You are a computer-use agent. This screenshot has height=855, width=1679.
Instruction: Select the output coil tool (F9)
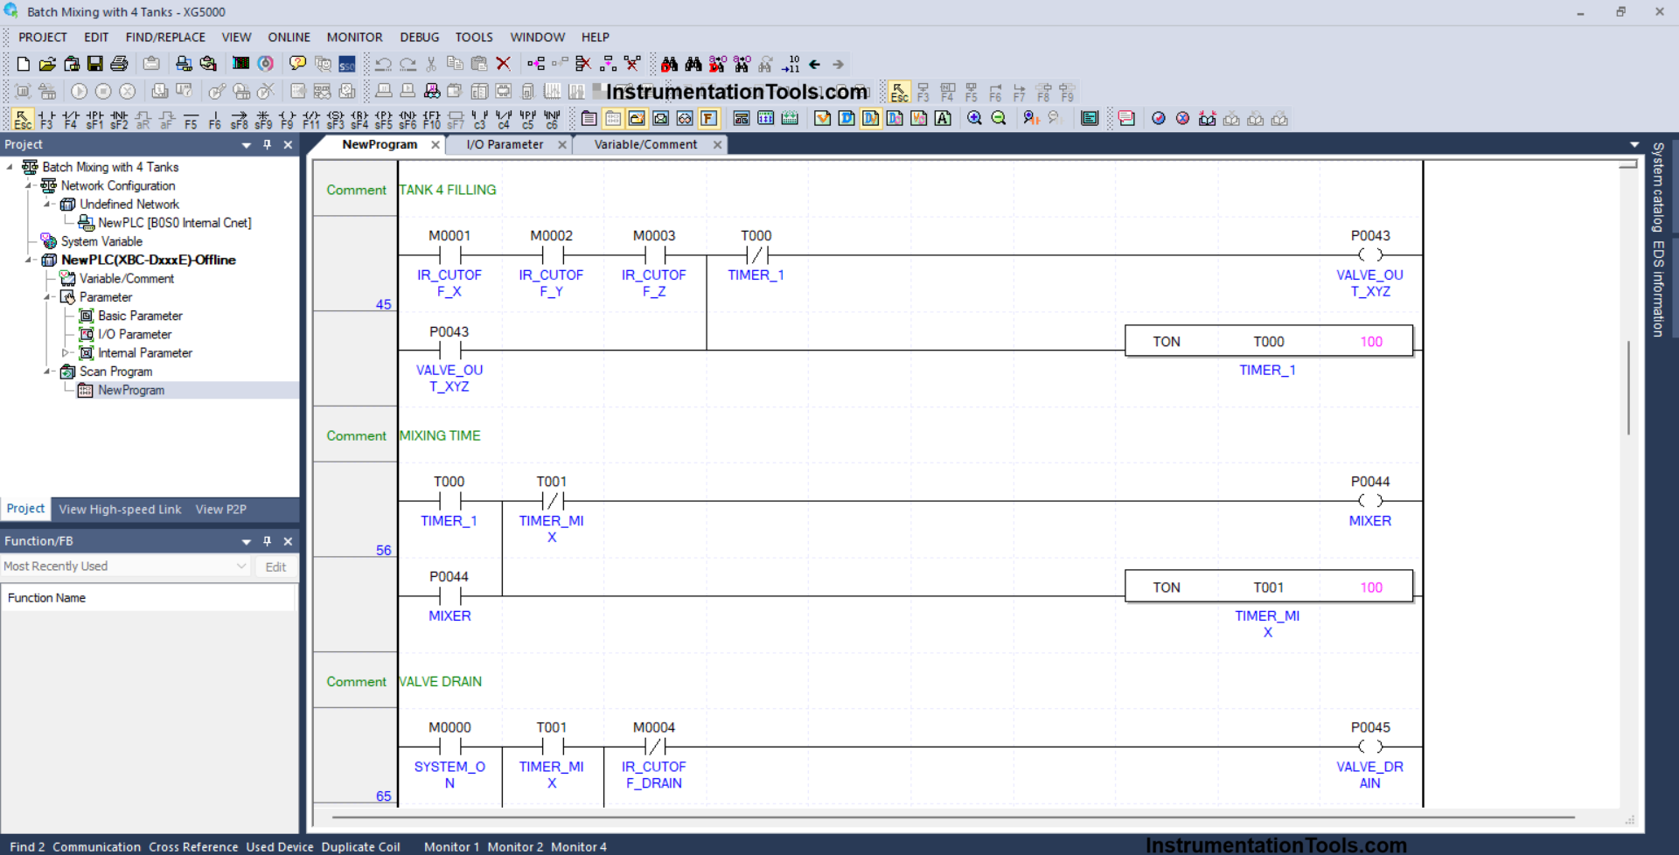pyautogui.click(x=287, y=119)
